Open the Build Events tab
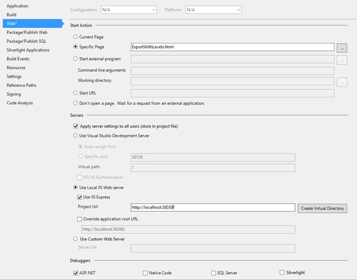This screenshot has width=357, height=280. (18, 59)
